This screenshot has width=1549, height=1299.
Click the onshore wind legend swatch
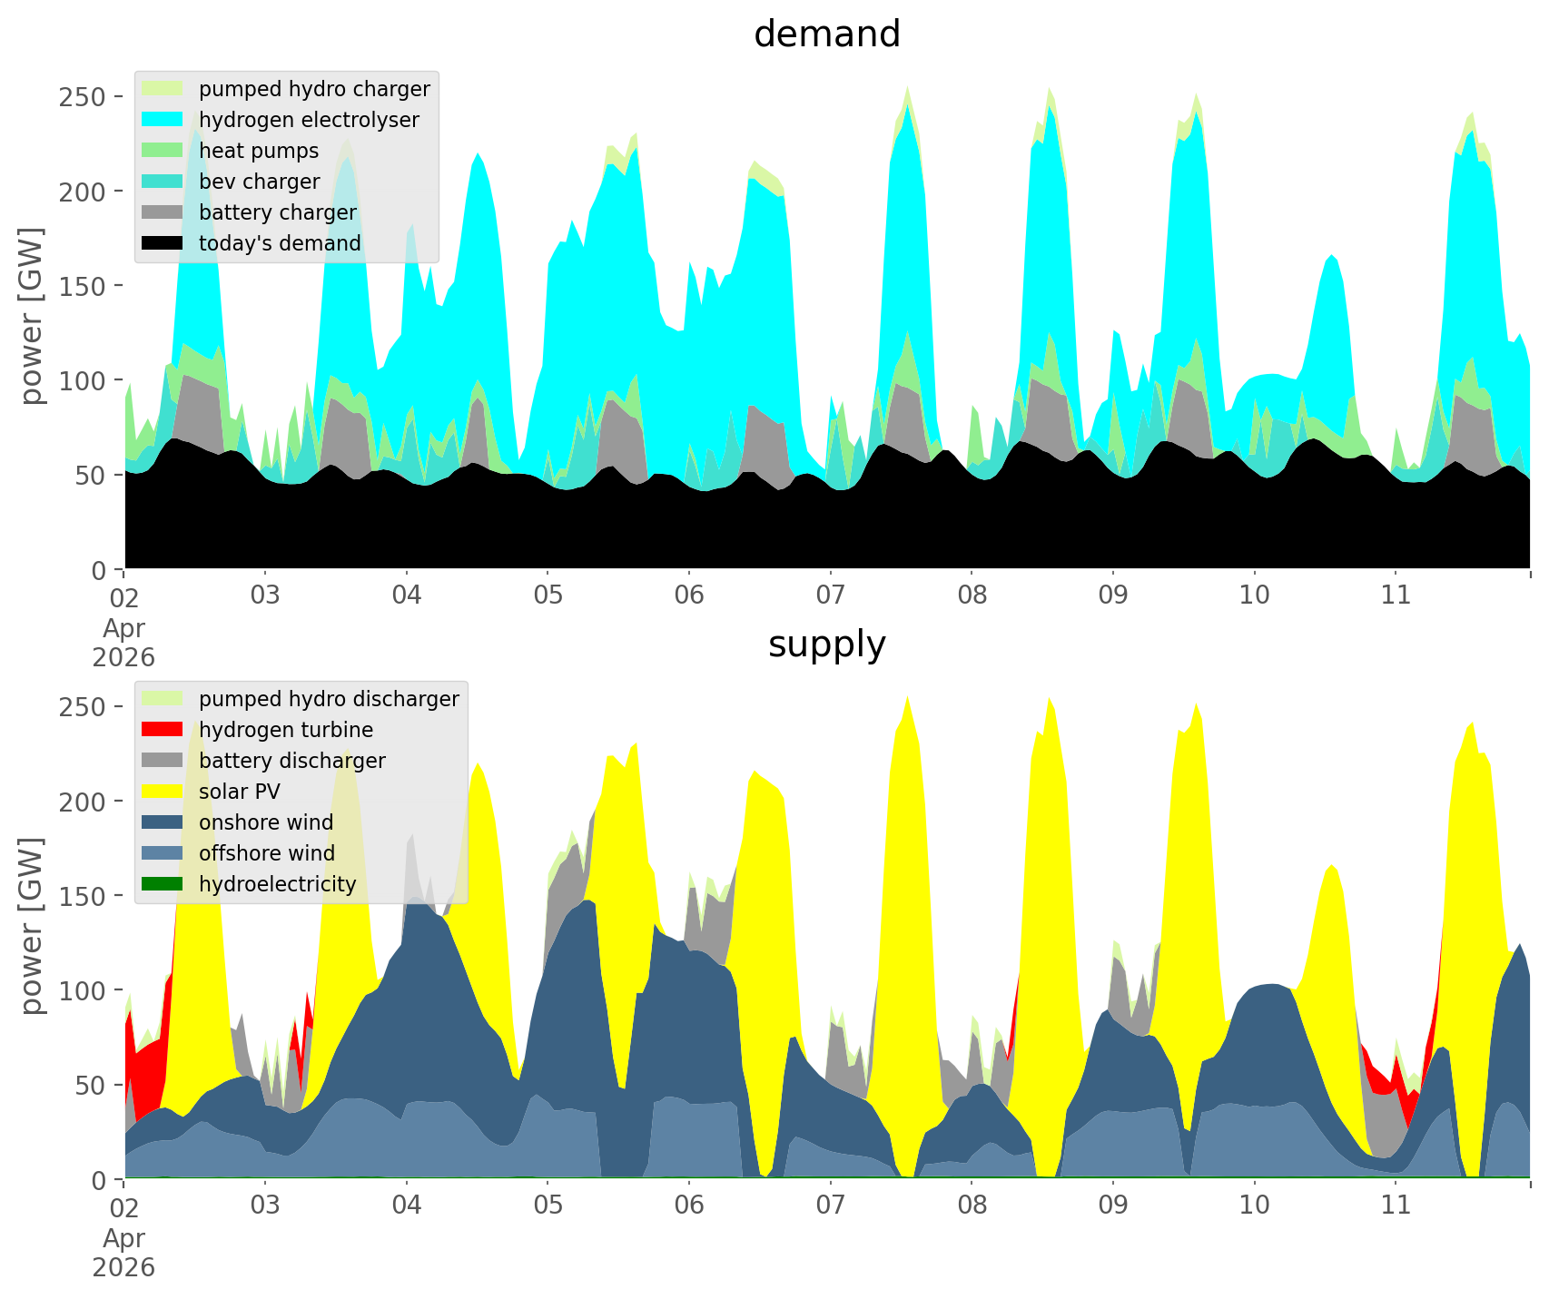click(163, 822)
